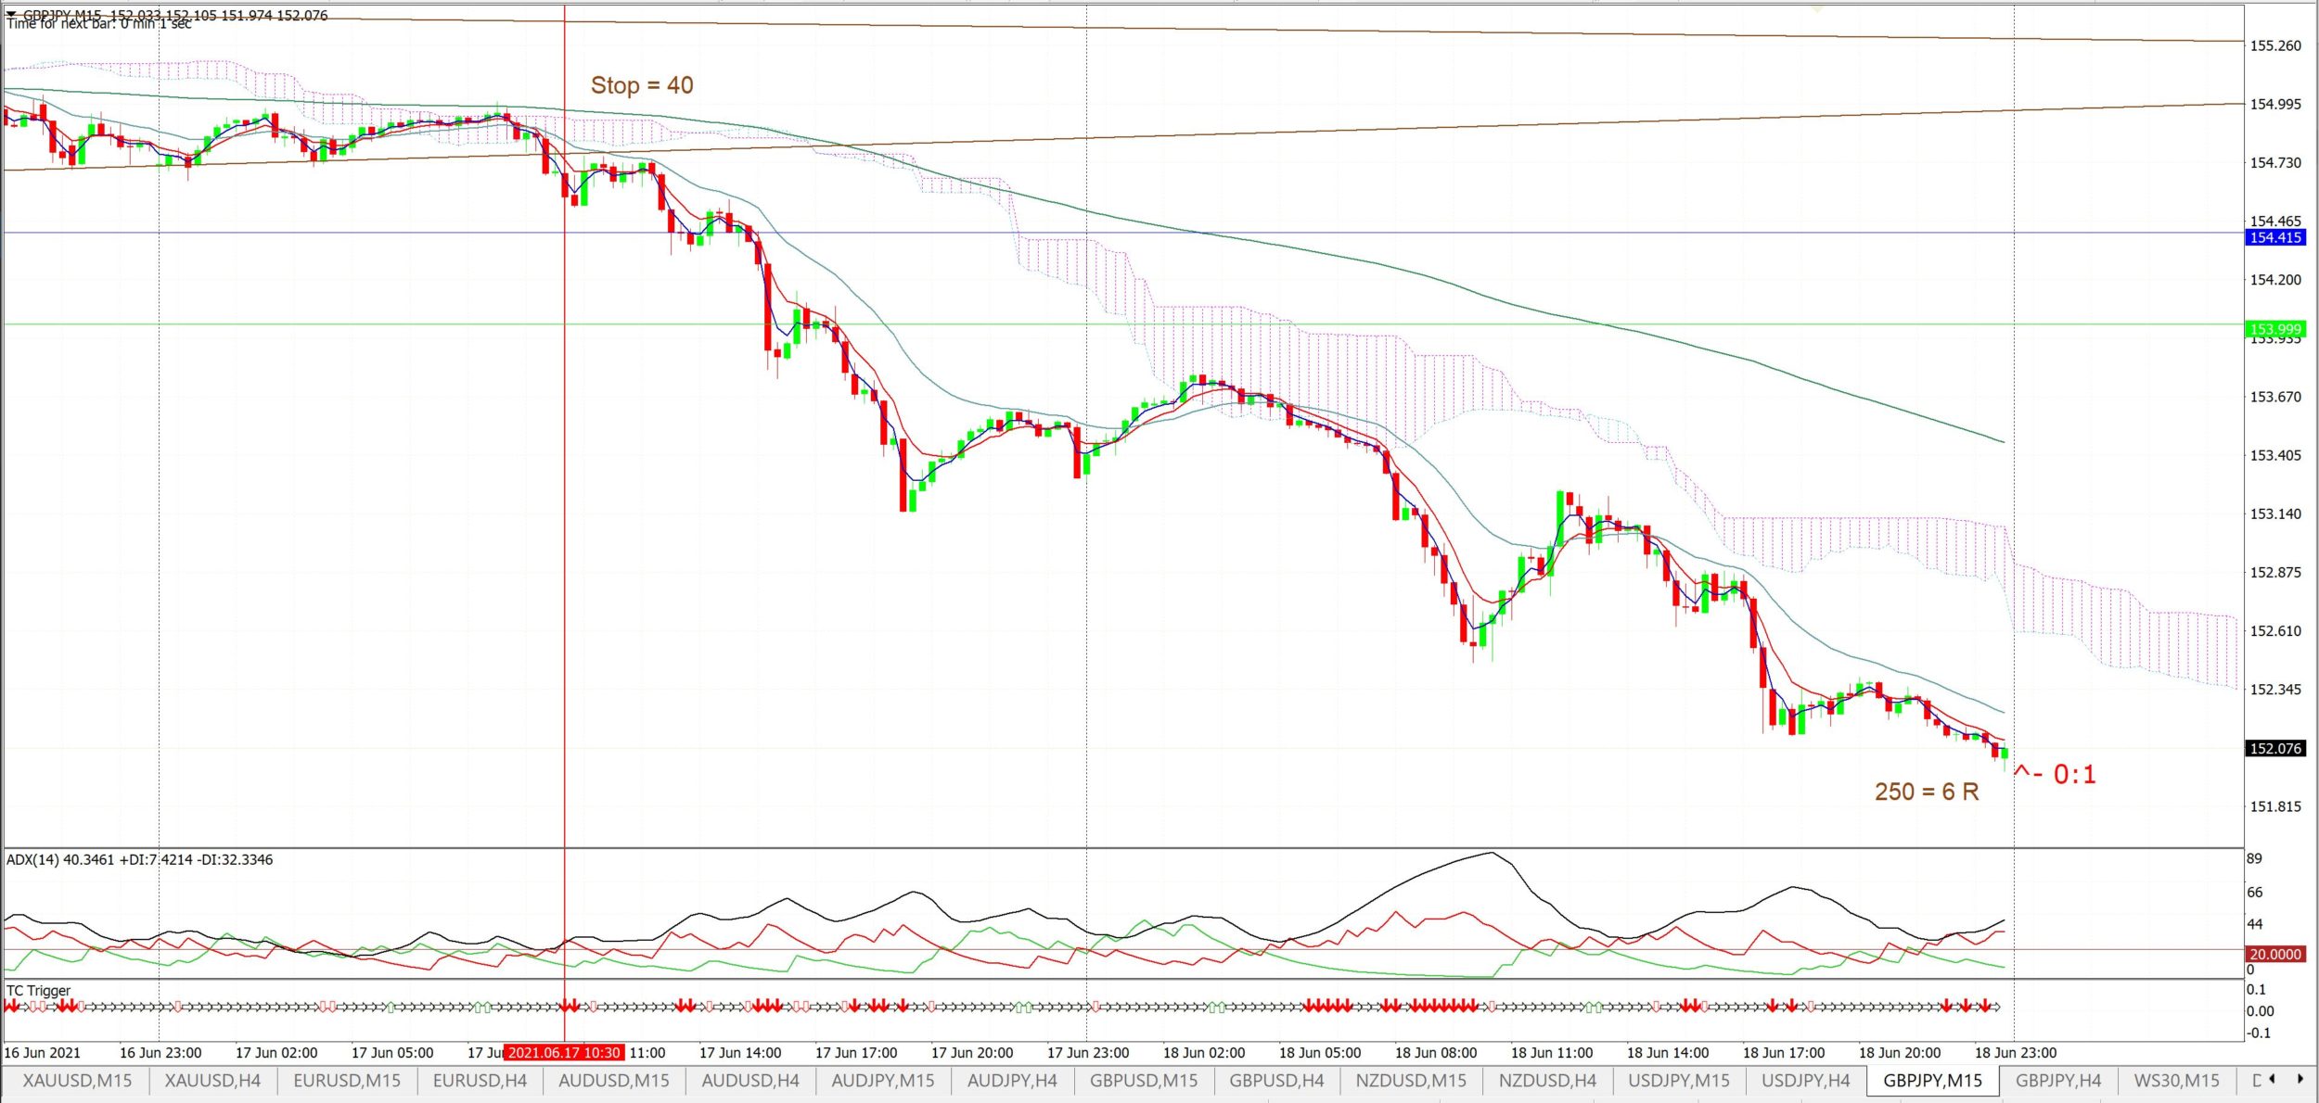Click the 151.815 price axis label

point(2275,806)
